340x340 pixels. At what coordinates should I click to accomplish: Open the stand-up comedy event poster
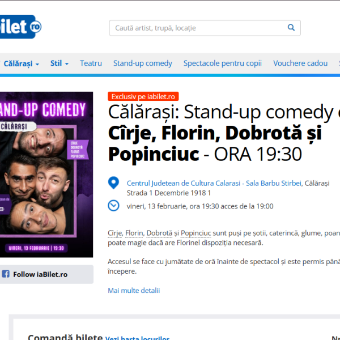pyautogui.click(x=46, y=175)
